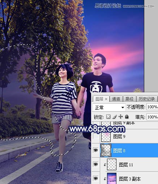Switch to the 通道 (Channels) tab
This screenshot has height=184, width=158.
pyautogui.click(x=116, y=99)
